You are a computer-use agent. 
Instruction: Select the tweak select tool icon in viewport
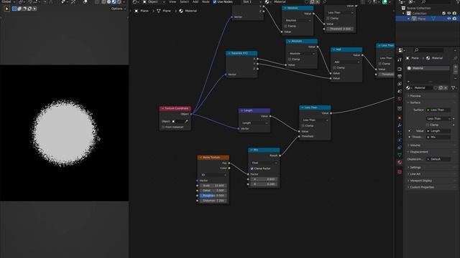pos(6,9)
